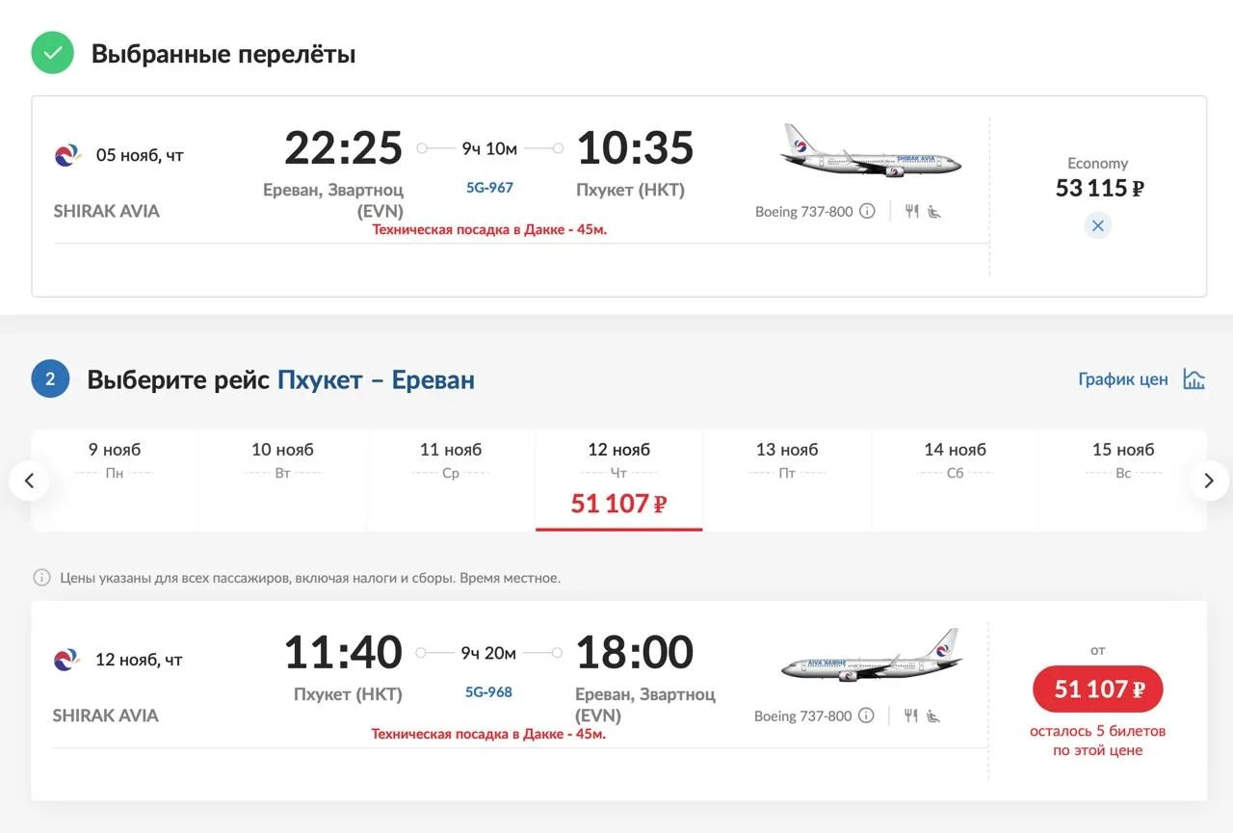Show earlier dates with left arrow
This screenshot has width=1233, height=833.
click(29, 481)
